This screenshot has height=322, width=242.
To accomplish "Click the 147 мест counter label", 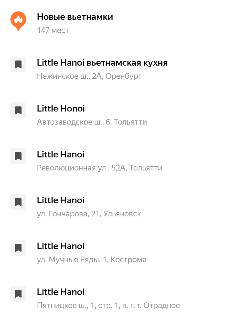I will tap(53, 30).
